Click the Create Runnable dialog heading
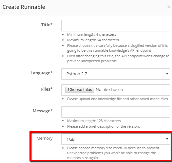 point(24,7)
